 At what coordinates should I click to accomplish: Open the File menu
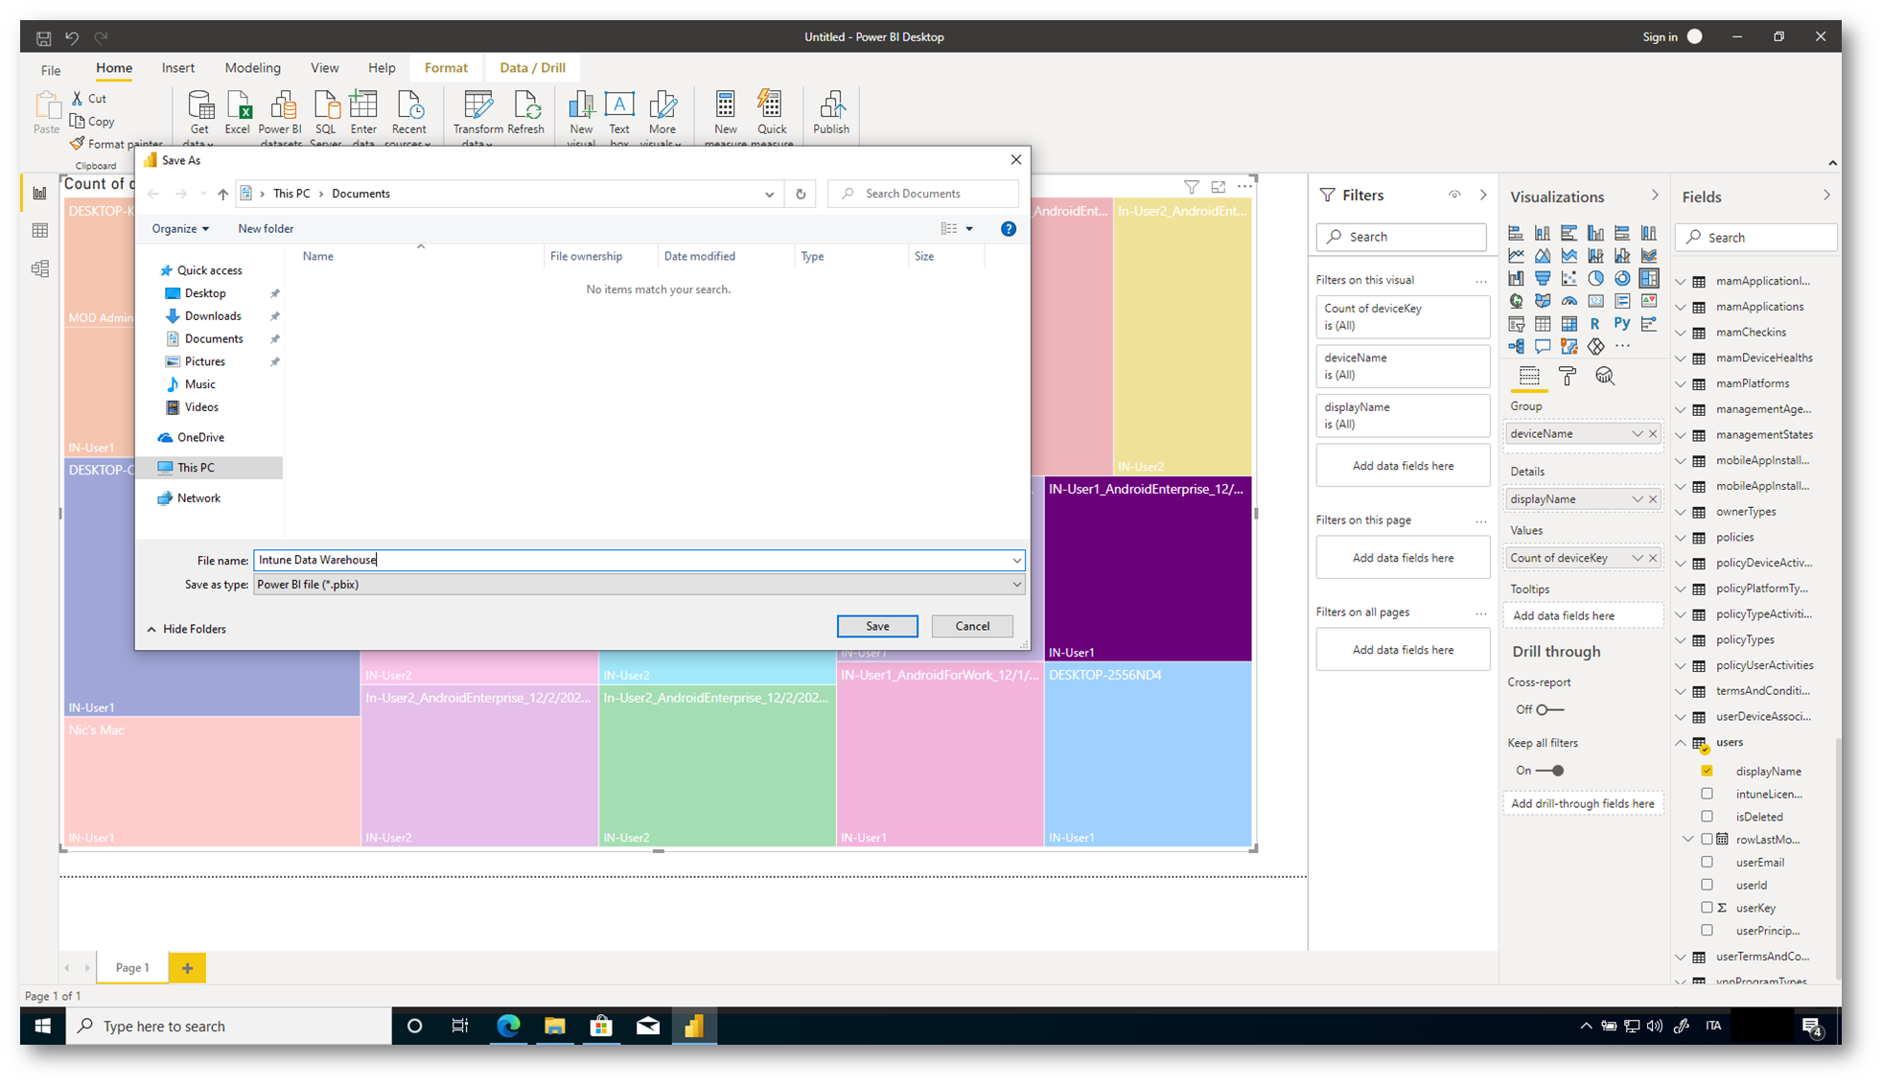(x=51, y=70)
